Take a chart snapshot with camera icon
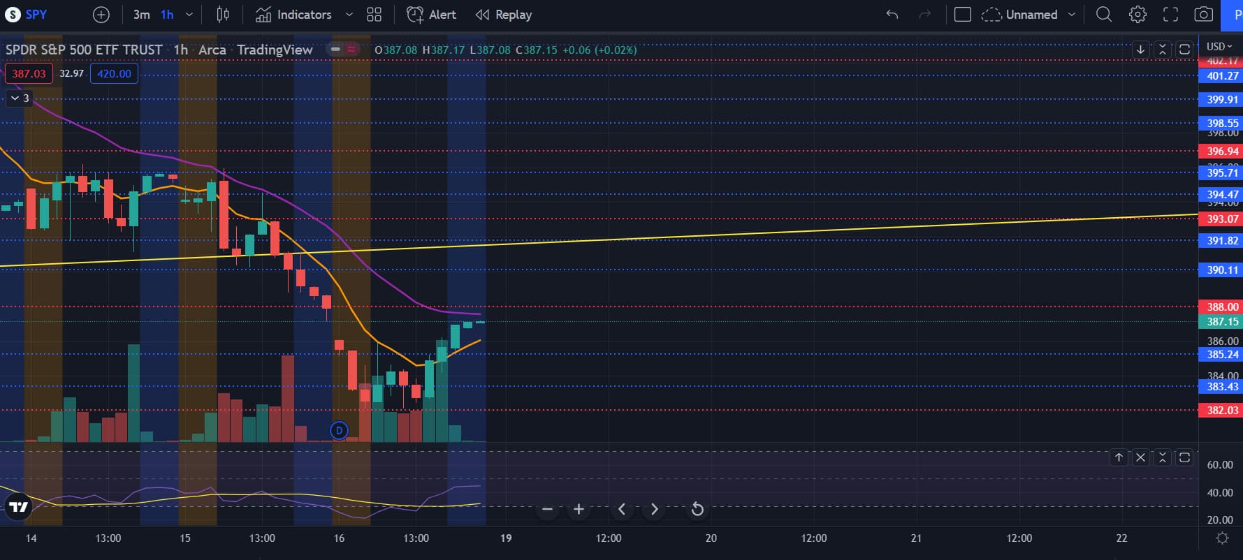Image resolution: width=1243 pixels, height=560 pixels. (x=1203, y=15)
